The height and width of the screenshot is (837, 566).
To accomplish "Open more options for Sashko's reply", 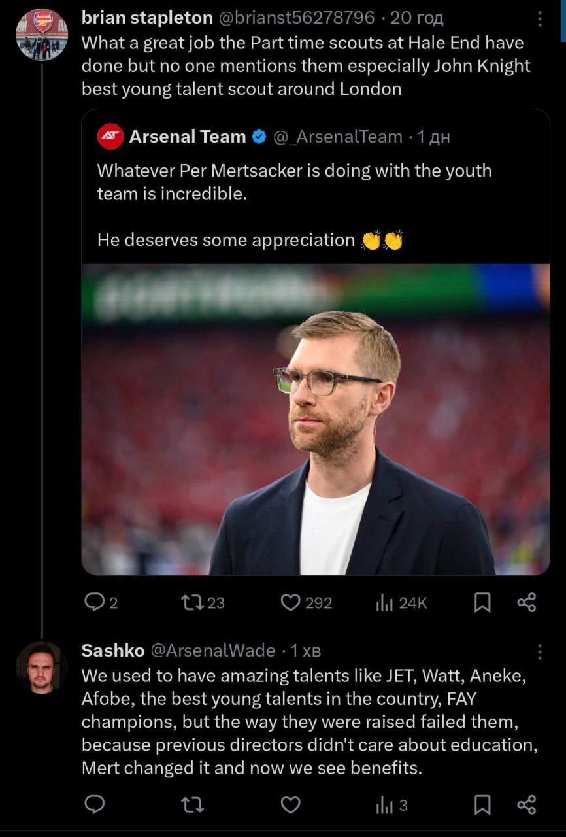I will [539, 651].
